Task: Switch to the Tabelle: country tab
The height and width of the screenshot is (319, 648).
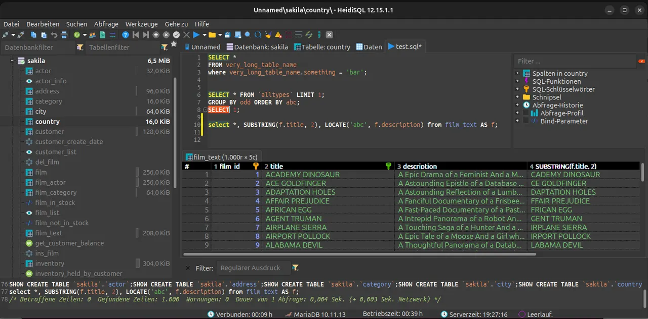Action: [x=321, y=47]
